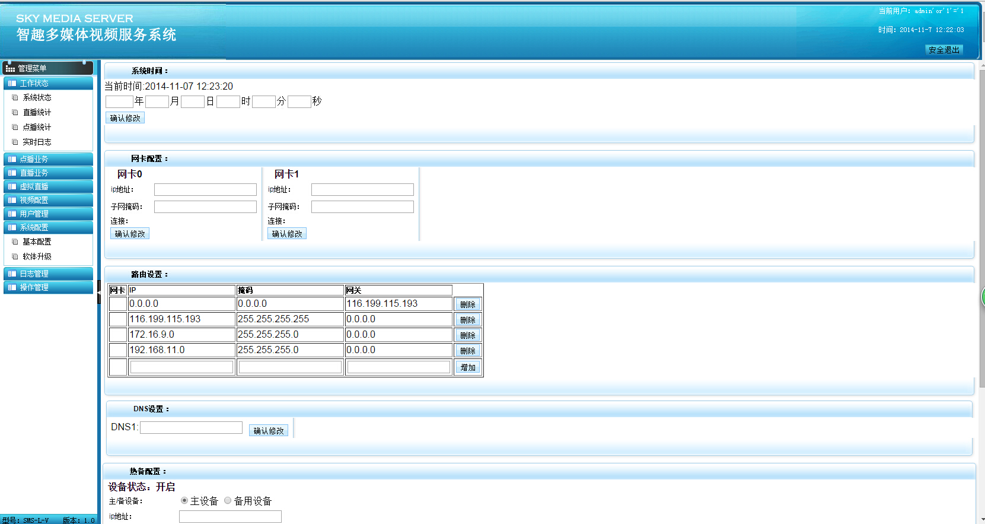The height and width of the screenshot is (524, 985).
Task: Click the empty 网关 field in new route row
Action: [x=399, y=367]
